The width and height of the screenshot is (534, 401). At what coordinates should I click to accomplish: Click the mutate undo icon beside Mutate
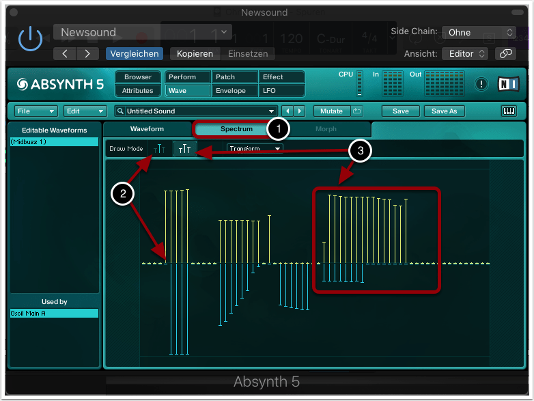point(357,111)
